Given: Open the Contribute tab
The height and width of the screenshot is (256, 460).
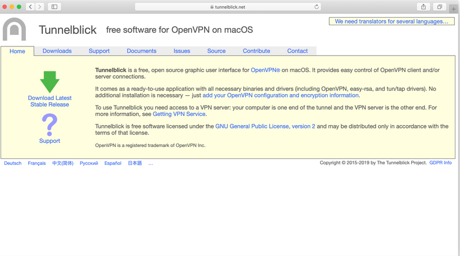Looking at the screenshot, I should point(256,51).
